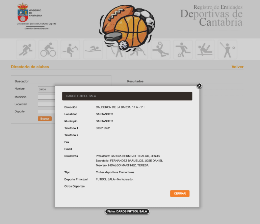260x224 pixels.
Task: Close the popup with the X icon
Action: pyautogui.click(x=199, y=85)
